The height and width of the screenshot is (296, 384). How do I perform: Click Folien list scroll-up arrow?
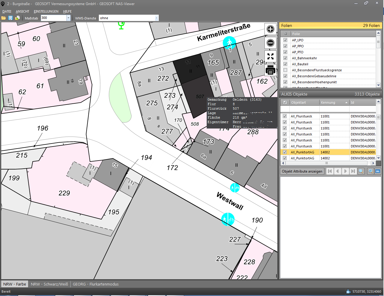pyautogui.click(x=378, y=33)
